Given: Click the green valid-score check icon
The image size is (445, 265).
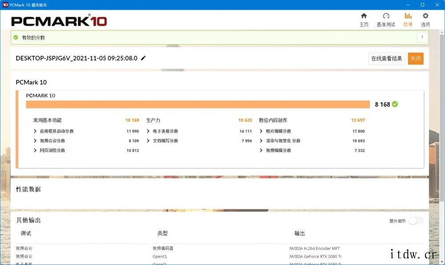Looking at the screenshot, I should (16, 37).
